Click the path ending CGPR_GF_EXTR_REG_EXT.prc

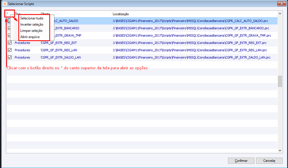[x=190, y=43]
